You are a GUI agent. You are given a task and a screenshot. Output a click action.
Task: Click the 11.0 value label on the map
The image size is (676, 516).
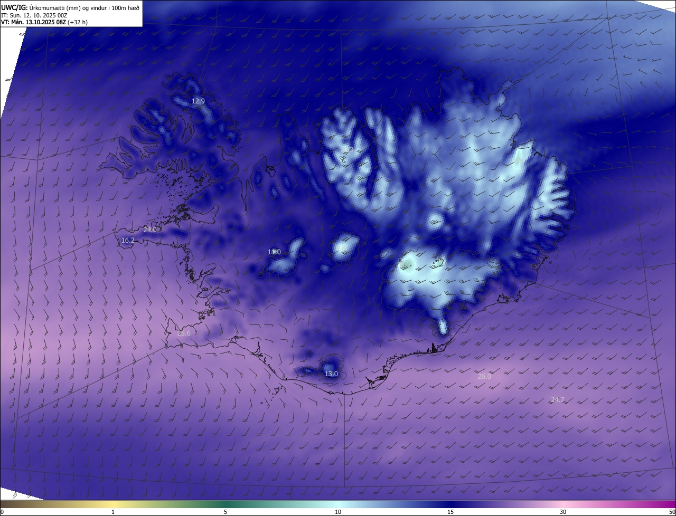click(x=274, y=252)
